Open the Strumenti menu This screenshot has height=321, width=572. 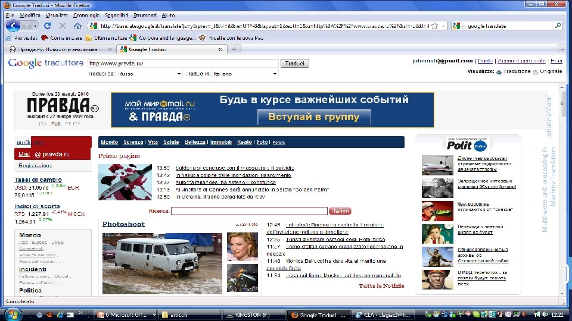[145, 15]
